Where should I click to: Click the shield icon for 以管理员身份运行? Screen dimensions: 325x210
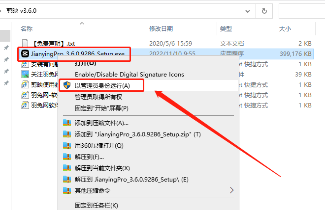[x=67, y=85]
